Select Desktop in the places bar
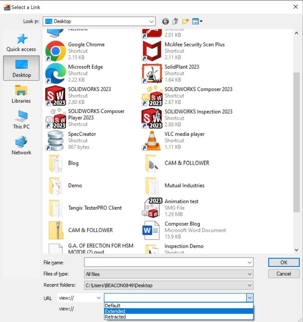Image resolution: width=303 pixels, height=322 pixels. click(21, 68)
